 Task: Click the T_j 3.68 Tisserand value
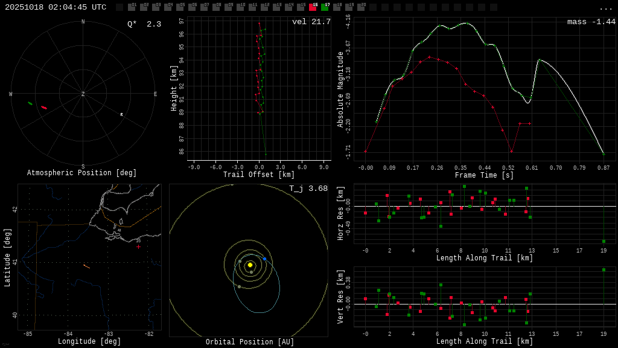(308, 188)
